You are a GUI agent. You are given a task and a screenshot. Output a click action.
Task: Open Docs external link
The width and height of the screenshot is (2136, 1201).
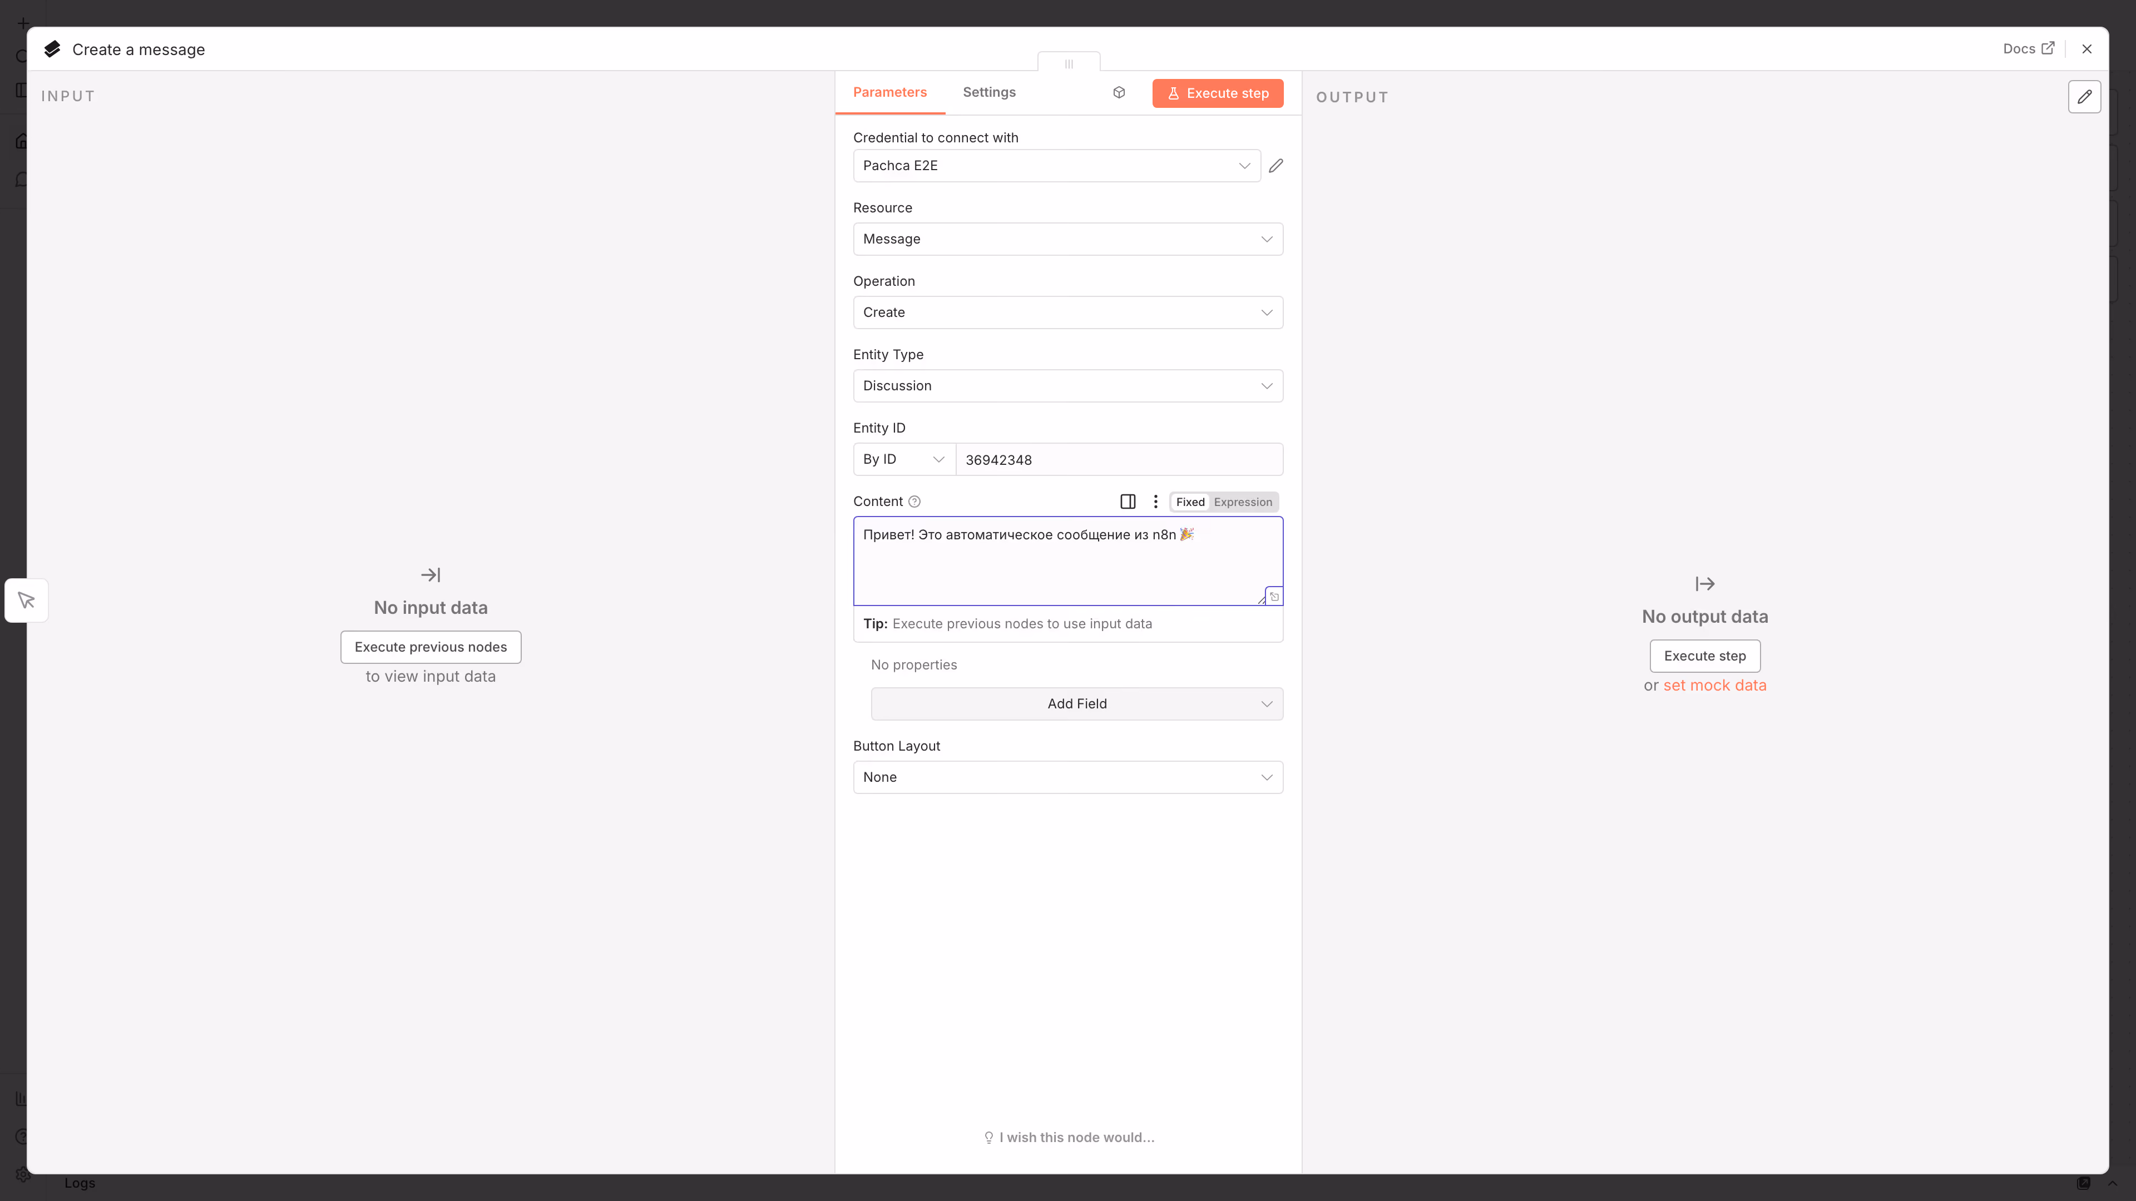point(2028,49)
